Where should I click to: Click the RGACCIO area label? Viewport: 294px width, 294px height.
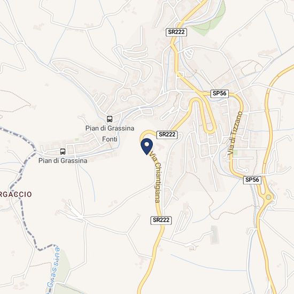16,194
